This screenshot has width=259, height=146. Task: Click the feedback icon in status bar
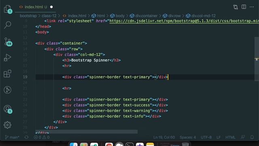(243, 137)
